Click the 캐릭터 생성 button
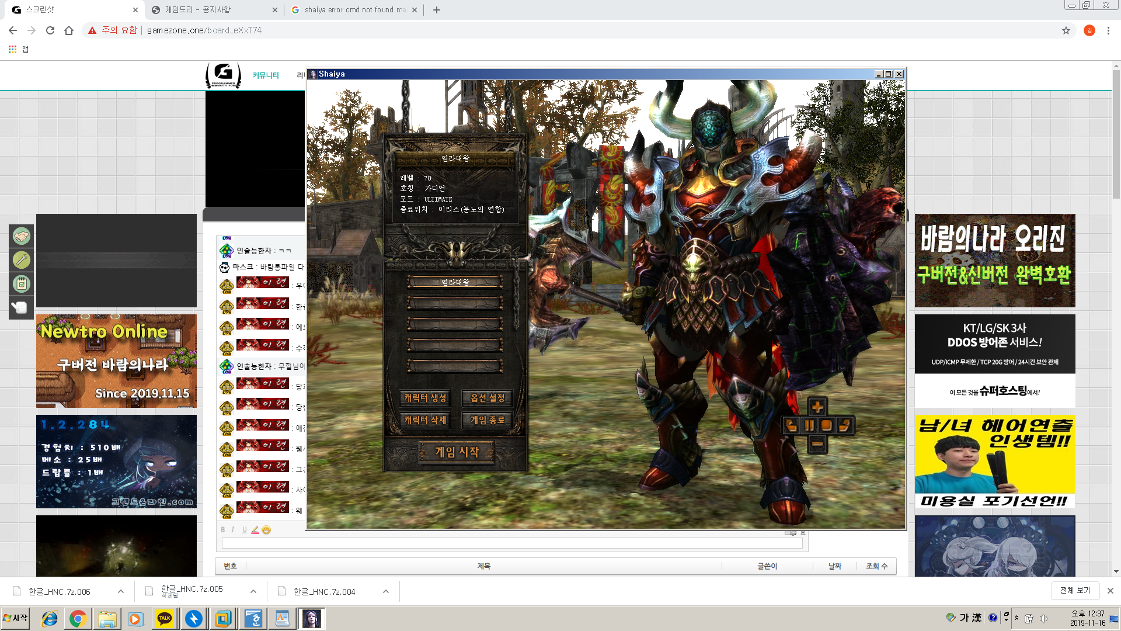The image size is (1121, 631). pos(426,398)
